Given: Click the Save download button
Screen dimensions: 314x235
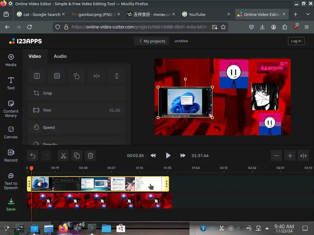Looking at the screenshot, I should tap(11, 205).
